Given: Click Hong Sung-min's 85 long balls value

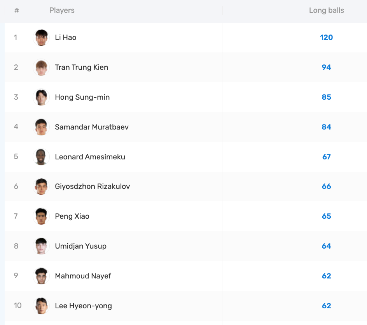Looking at the screenshot, I should point(326,97).
